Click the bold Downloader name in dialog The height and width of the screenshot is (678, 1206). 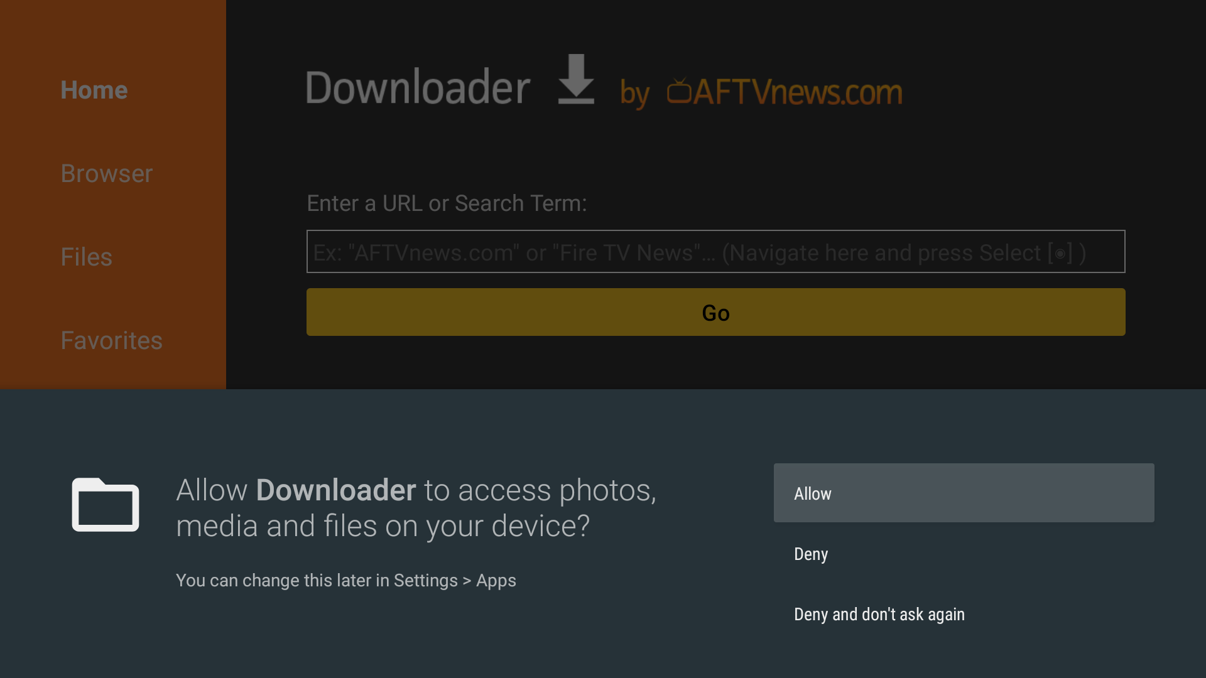tap(336, 490)
